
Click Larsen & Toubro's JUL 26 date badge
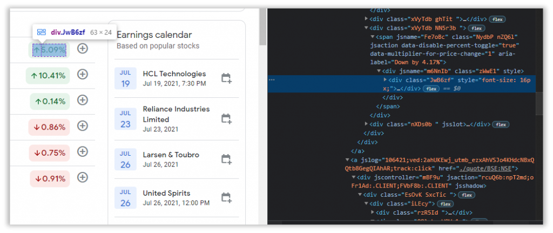pyautogui.click(x=125, y=159)
